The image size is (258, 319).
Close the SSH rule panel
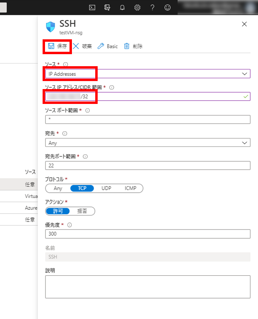pos(244,24)
